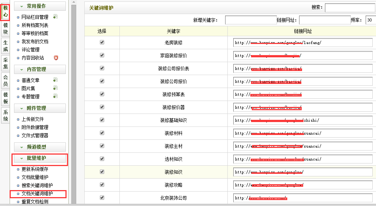Click 更新系统缓存
376x206 pixels.
(35, 169)
